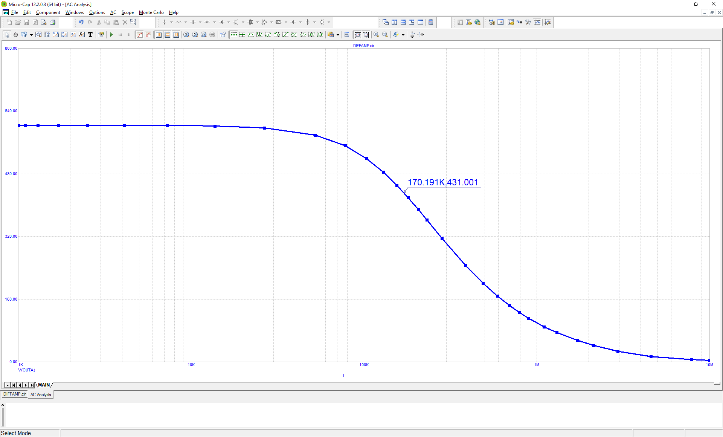
Task: Click the Tile Vertical windows icon
Action: 394,22
